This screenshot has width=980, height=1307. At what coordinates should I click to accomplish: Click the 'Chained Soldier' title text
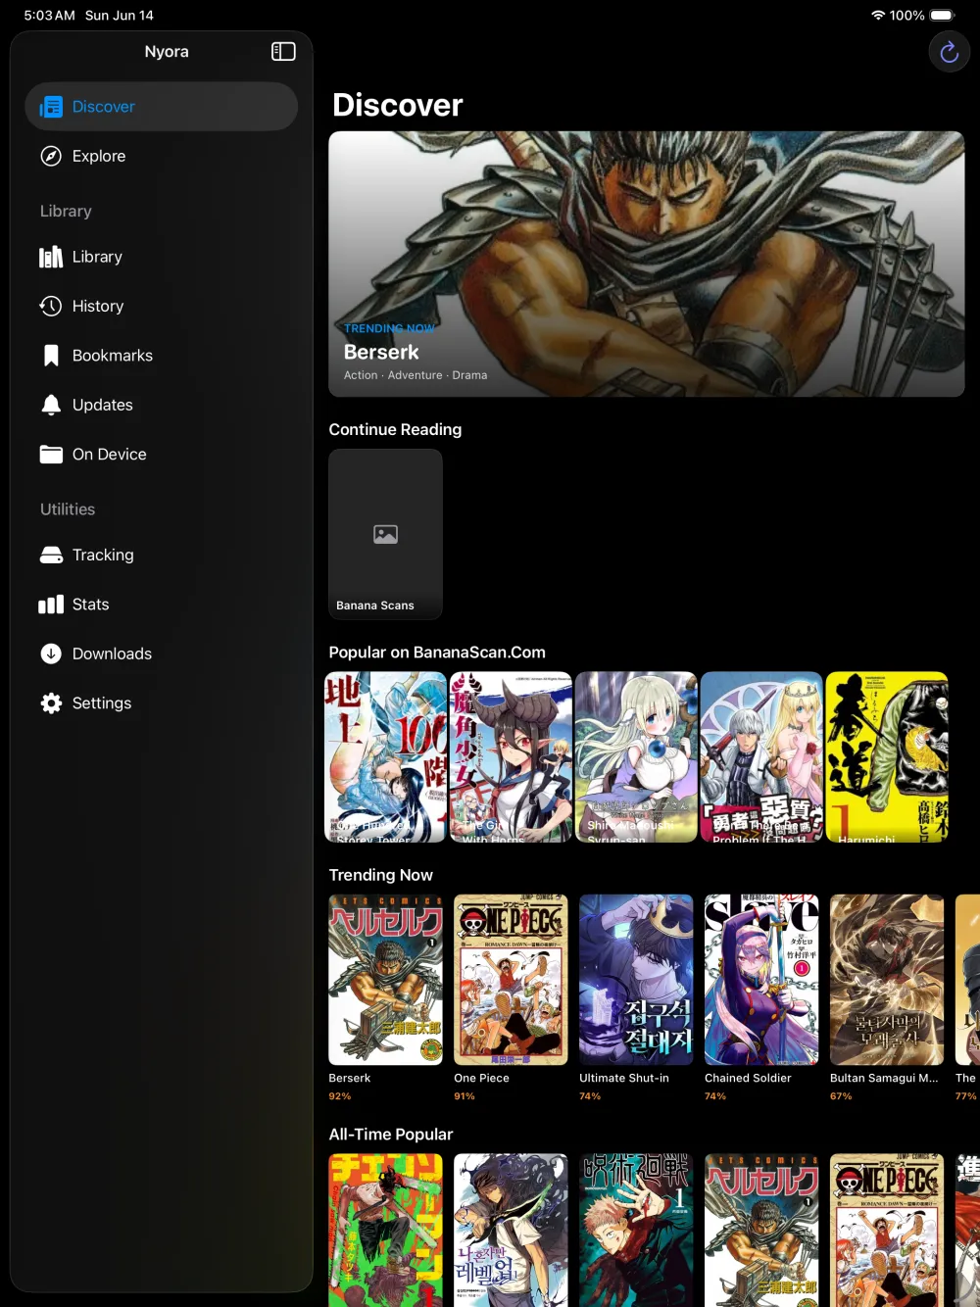tap(748, 1078)
